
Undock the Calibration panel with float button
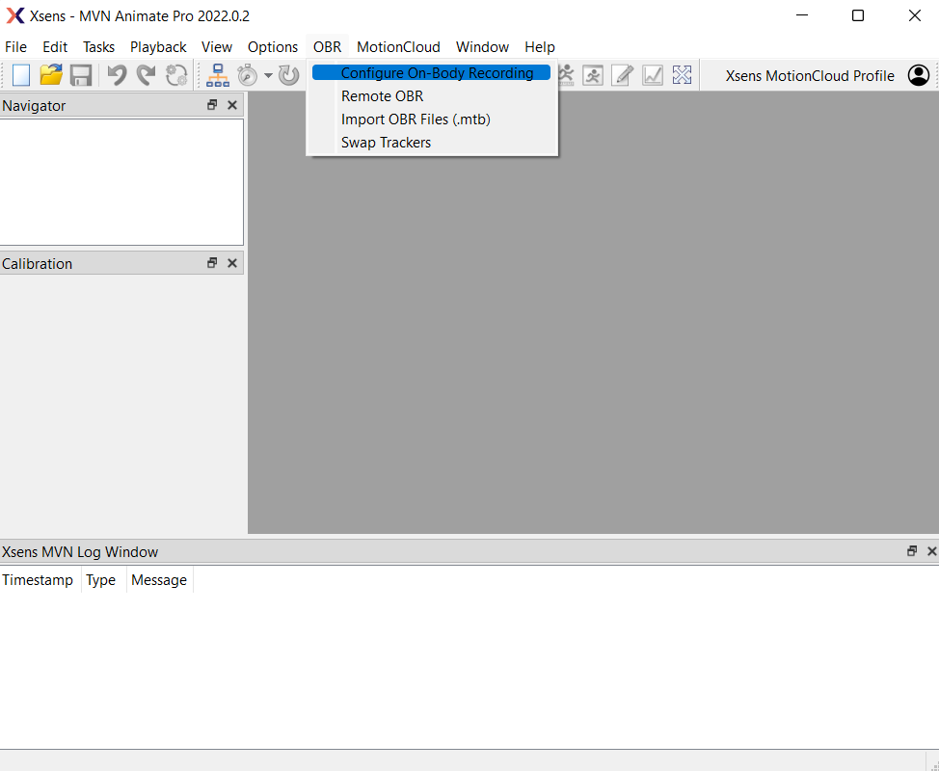[212, 263]
